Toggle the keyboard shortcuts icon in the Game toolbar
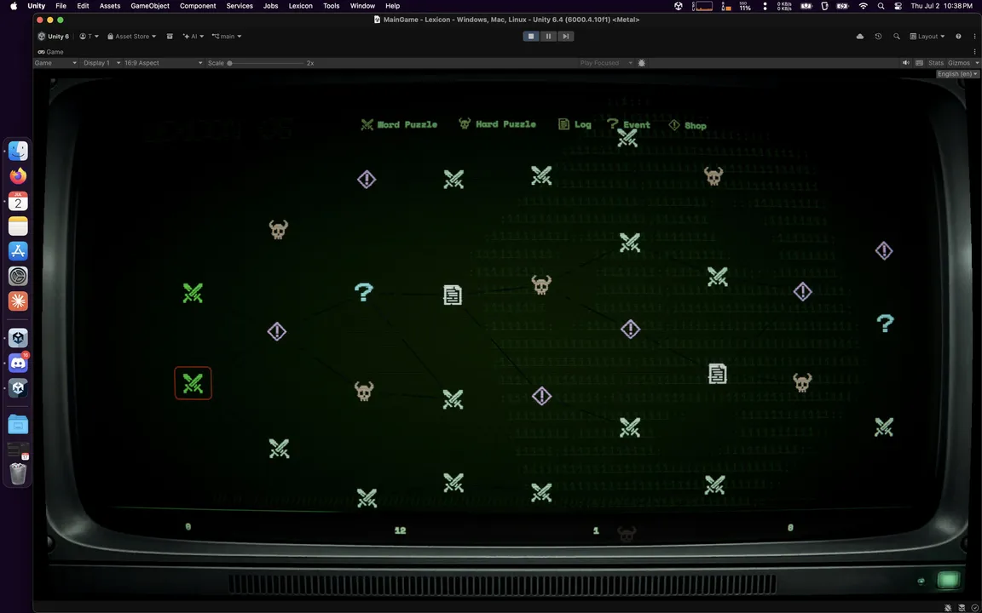 (920, 63)
